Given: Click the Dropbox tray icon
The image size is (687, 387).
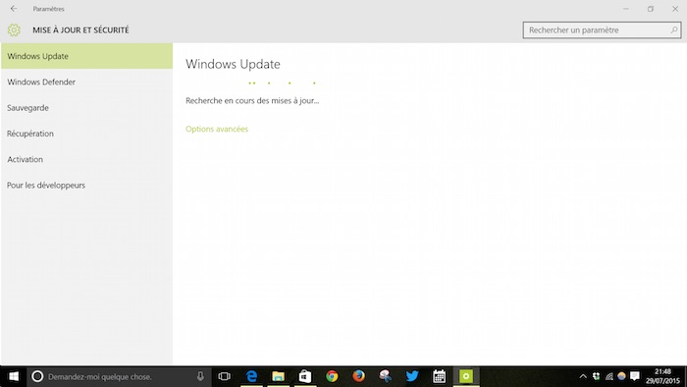Looking at the screenshot, I should (597, 376).
